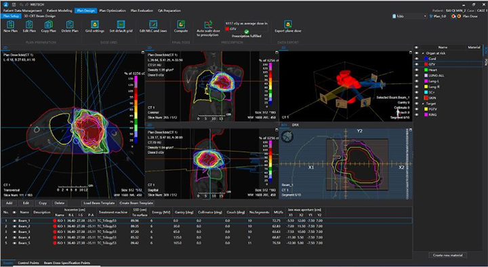Click the Export plane dose icon
488x267 pixels.
click(x=288, y=24)
